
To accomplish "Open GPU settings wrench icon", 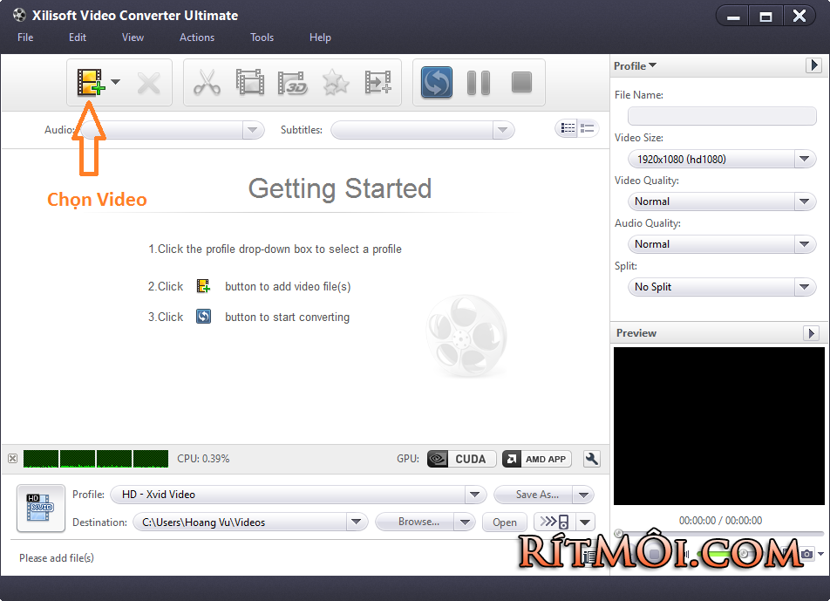I will [x=591, y=459].
